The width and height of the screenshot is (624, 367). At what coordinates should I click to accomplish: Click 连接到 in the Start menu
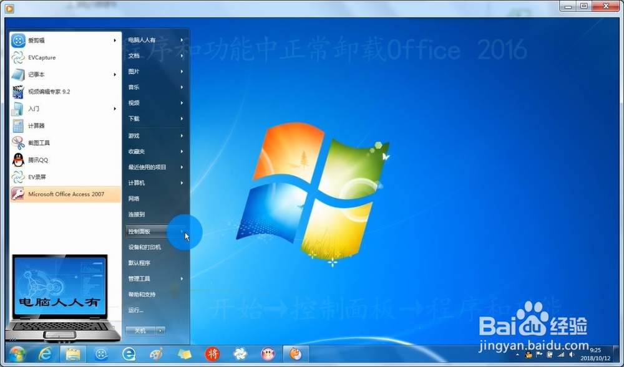156,214
